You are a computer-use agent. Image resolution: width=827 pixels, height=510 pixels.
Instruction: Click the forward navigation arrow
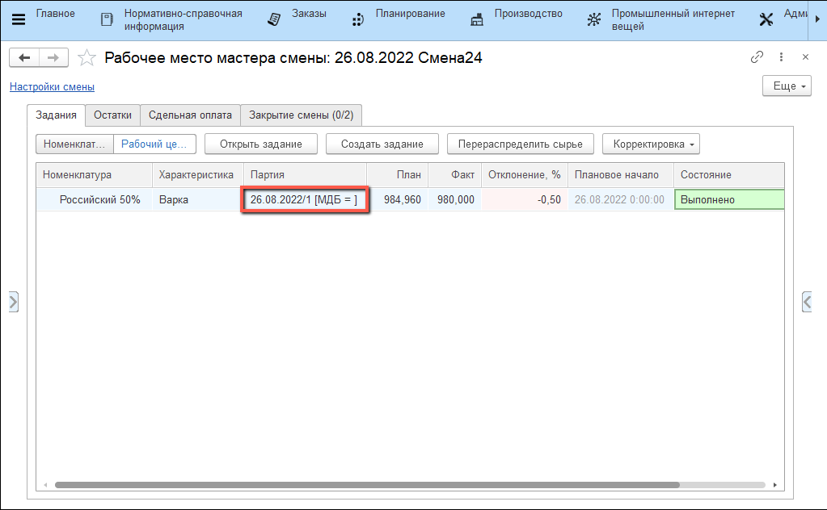(x=53, y=57)
